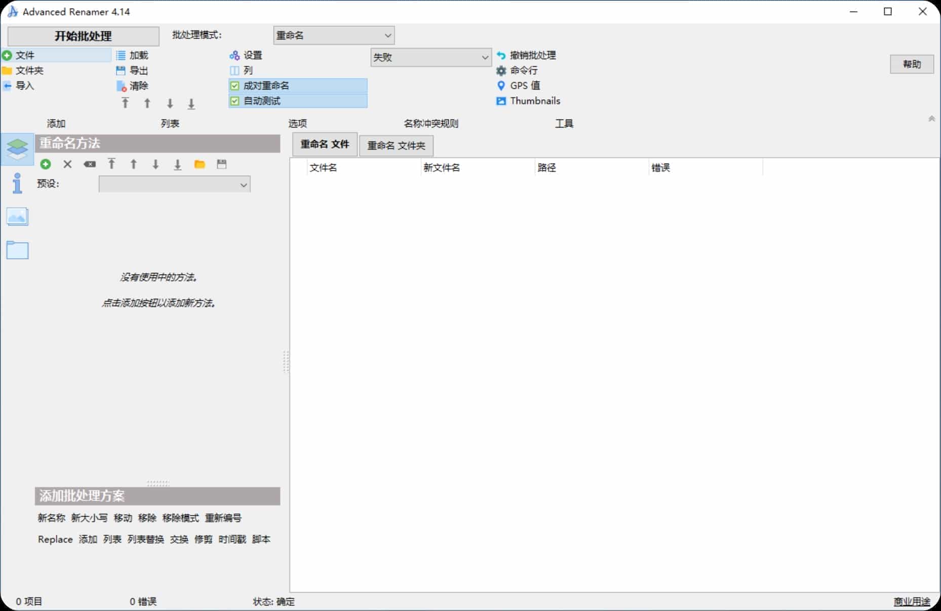The image size is (941, 611).
Task: Open the 预设 preset dropdown
Action: 174,184
